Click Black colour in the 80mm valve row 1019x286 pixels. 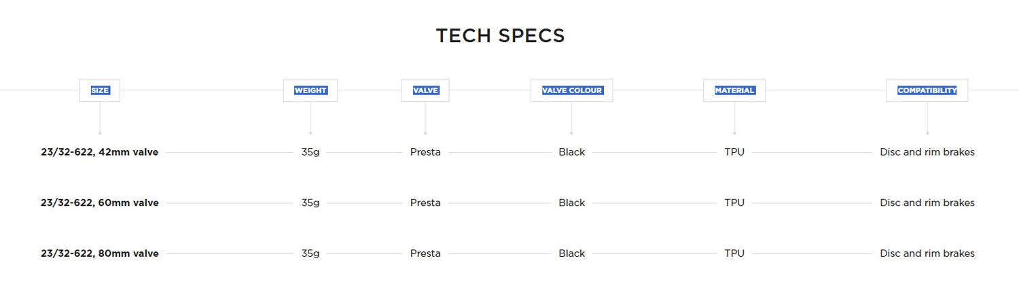pos(572,253)
